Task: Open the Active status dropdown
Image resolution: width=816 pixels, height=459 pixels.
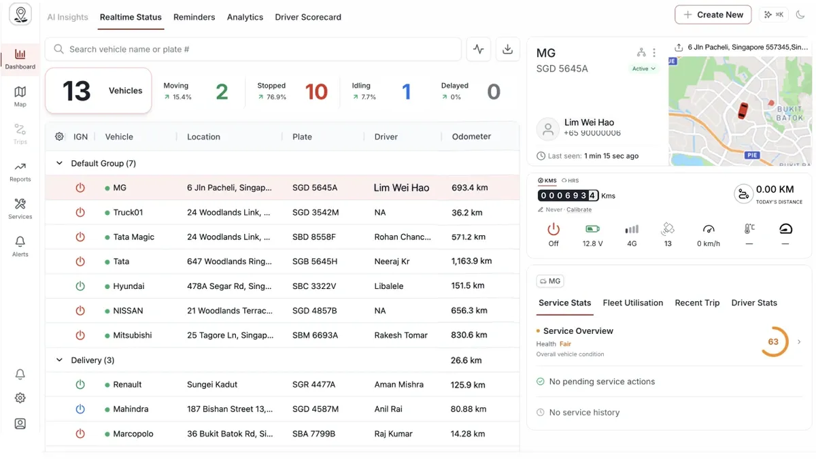Action: [643, 69]
